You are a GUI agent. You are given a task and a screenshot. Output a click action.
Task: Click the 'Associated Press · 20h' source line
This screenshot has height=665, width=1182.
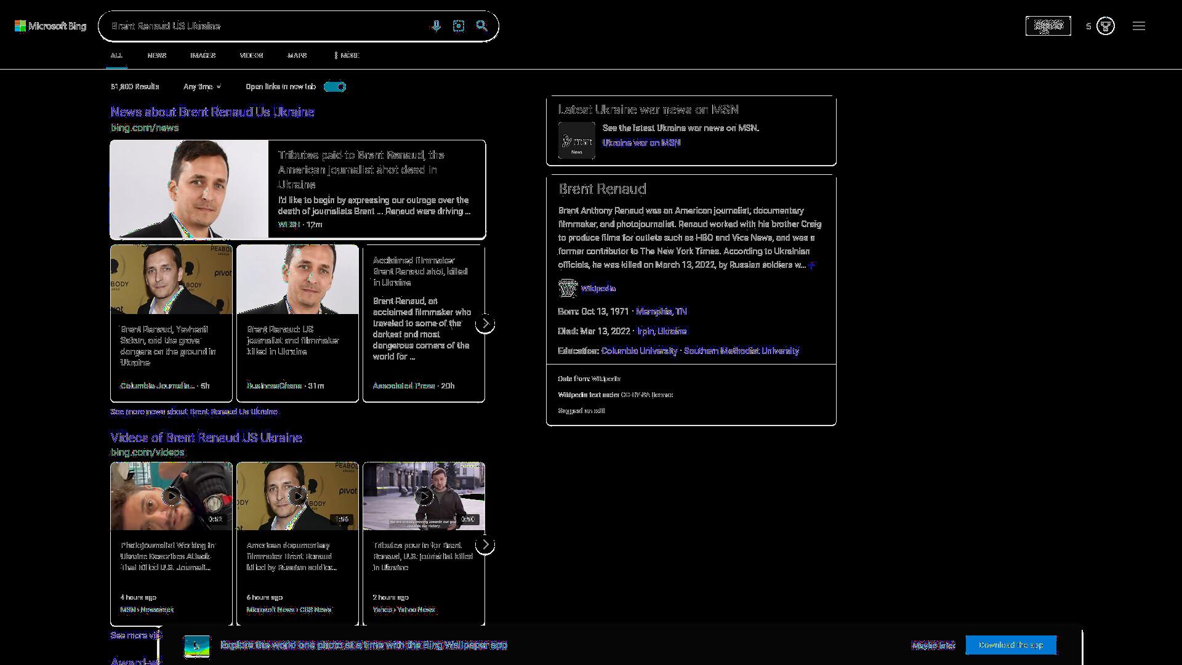(414, 386)
